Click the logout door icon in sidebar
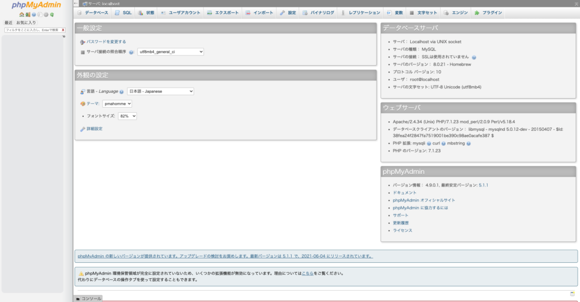Image resolution: width=580 pixels, height=302 pixels. [x=28, y=15]
